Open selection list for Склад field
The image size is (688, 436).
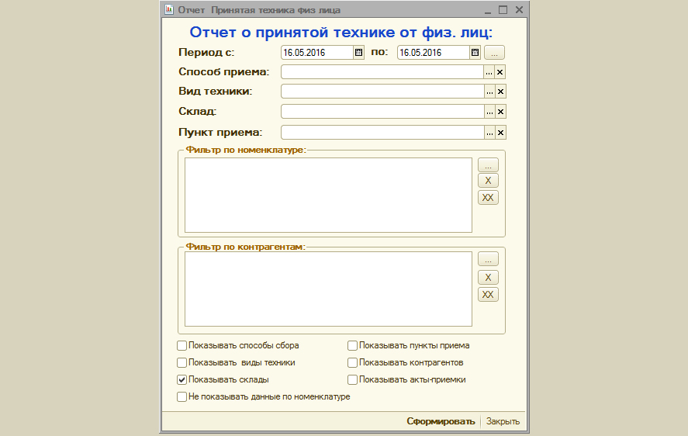click(489, 112)
